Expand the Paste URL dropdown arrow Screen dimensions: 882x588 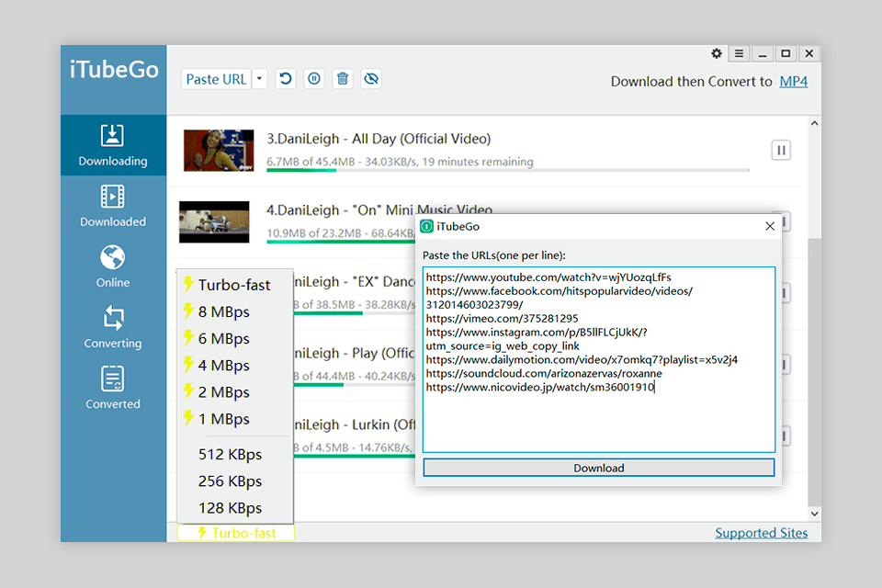tap(258, 79)
